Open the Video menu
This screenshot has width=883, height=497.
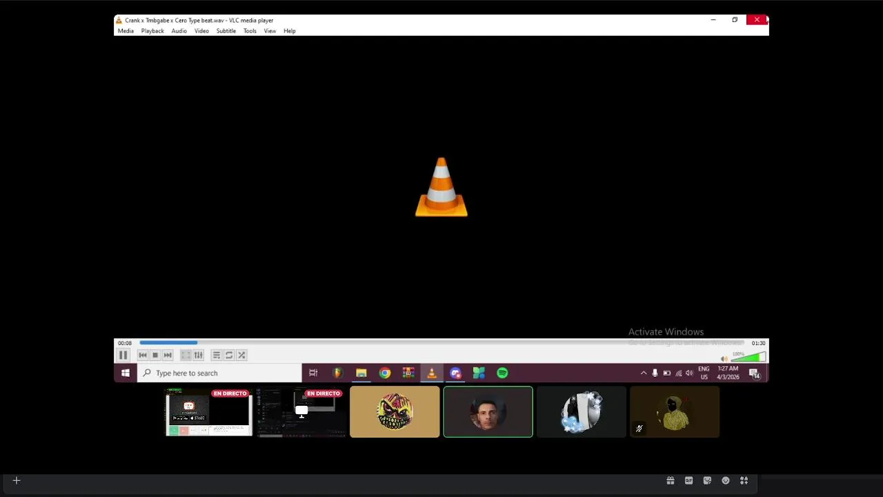(201, 31)
